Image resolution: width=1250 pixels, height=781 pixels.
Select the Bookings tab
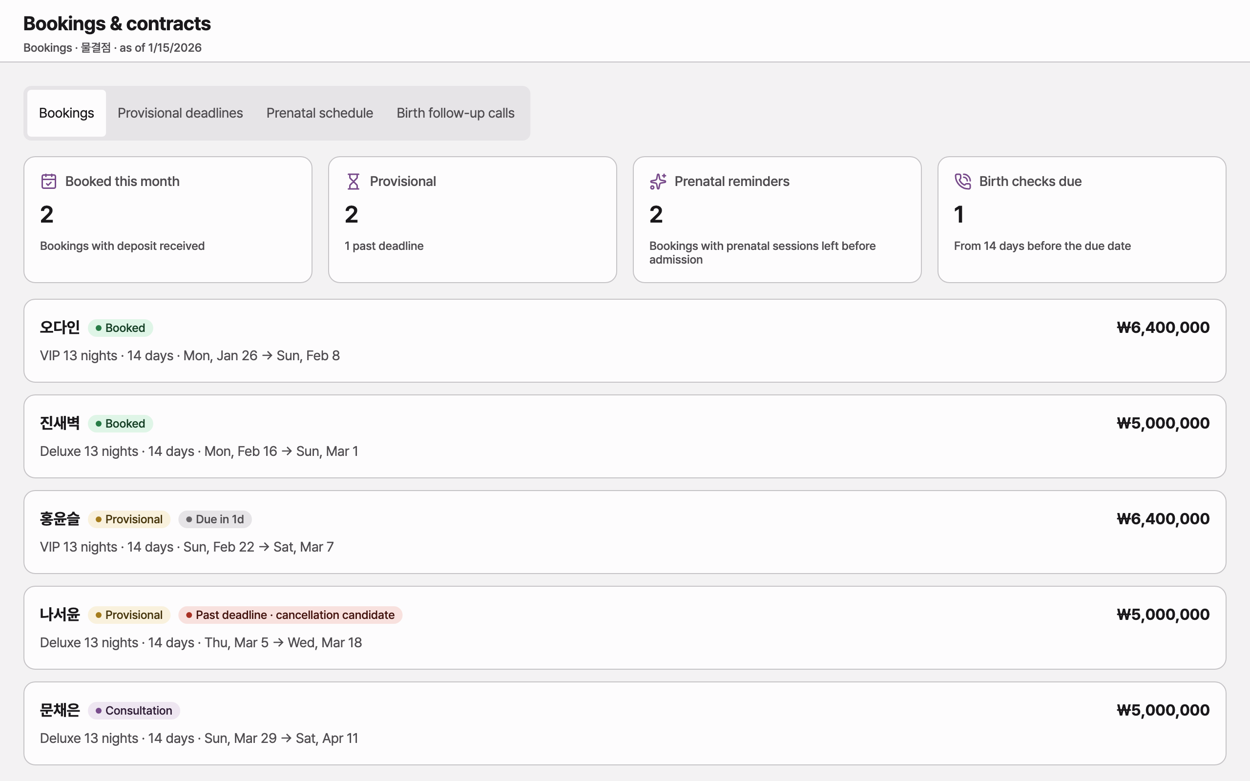(x=66, y=113)
